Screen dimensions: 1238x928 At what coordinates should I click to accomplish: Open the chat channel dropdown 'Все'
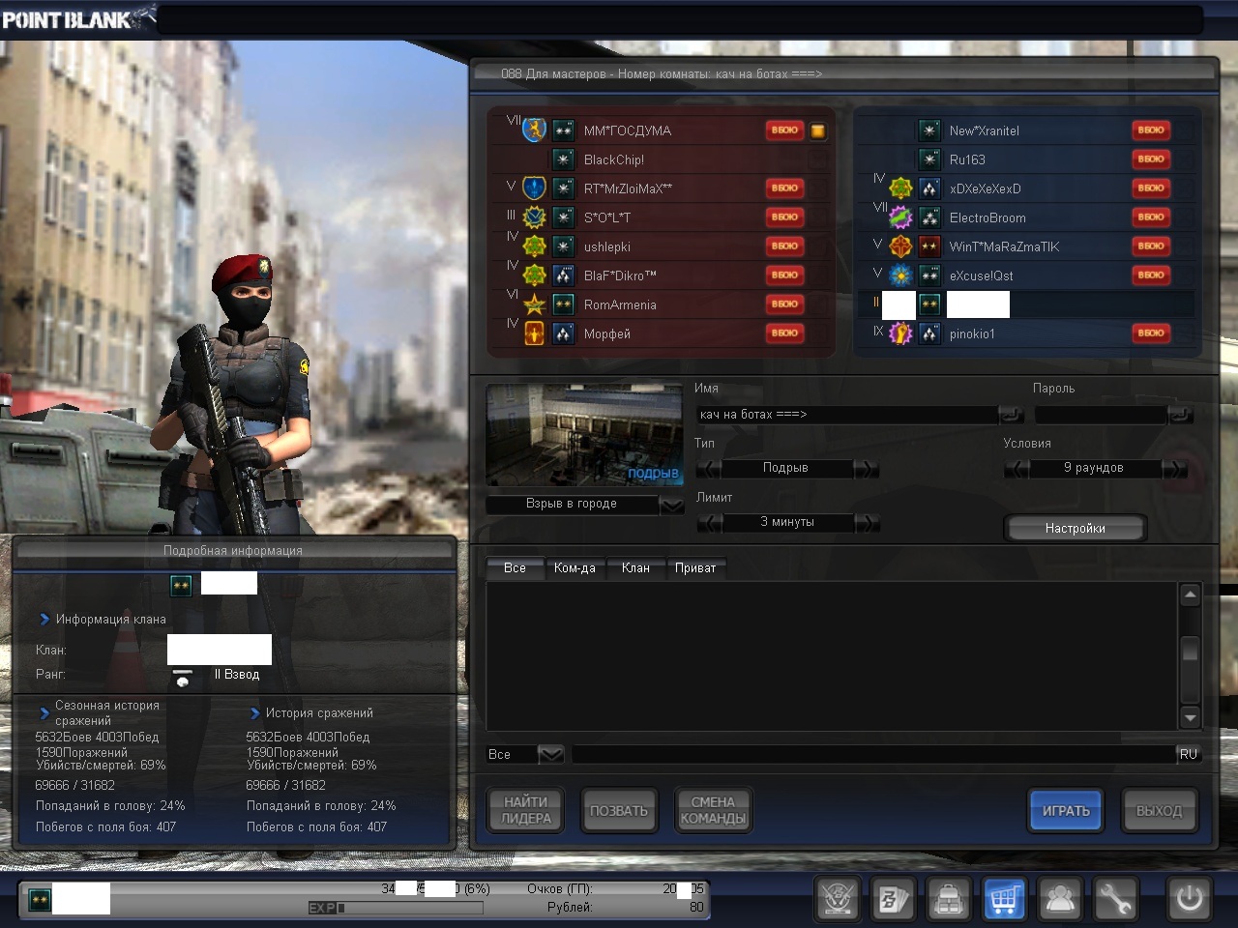pyautogui.click(x=549, y=754)
